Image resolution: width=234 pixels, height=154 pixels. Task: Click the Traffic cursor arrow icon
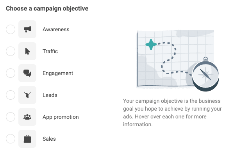(x=27, y=51)
